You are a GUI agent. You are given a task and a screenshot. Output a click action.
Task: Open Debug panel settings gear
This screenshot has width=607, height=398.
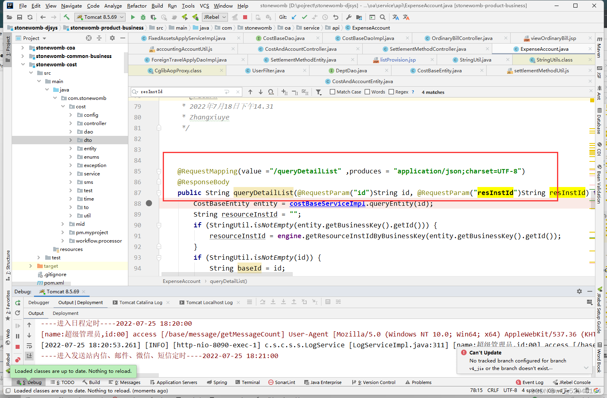pyautogui.click(x=579, y=291)
